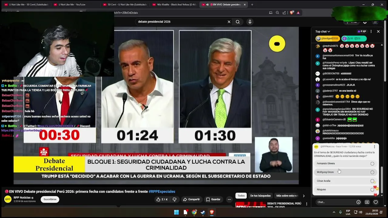Subscribe to RPP Noticias with Suscribirse
The image size is (388, 218).
click(50, 200)
